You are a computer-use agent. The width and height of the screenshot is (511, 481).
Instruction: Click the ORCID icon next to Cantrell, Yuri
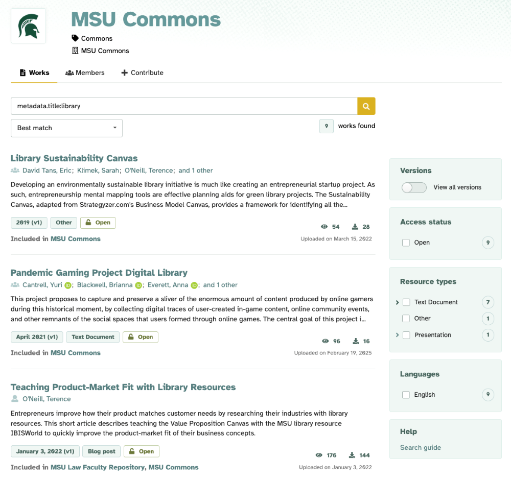67,285
